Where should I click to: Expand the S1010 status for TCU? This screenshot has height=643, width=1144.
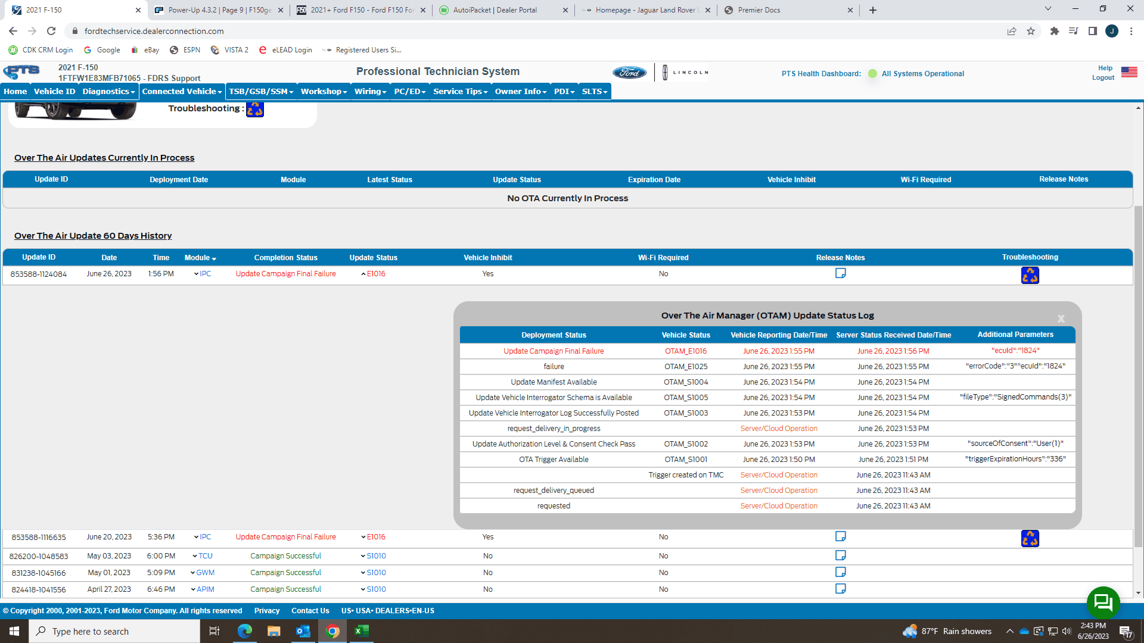(374, 556)
